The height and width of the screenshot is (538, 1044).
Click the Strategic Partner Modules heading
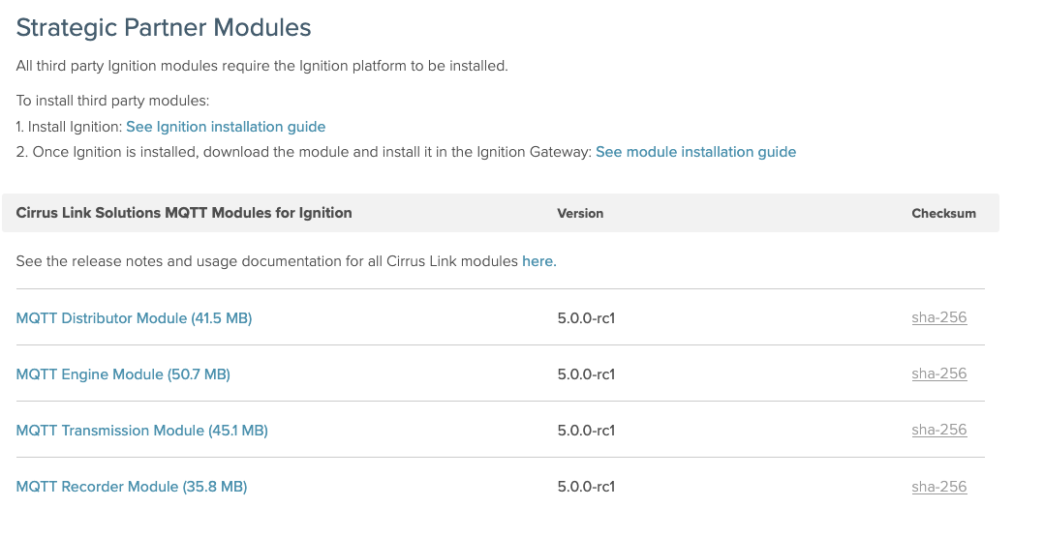pos(164,27)
